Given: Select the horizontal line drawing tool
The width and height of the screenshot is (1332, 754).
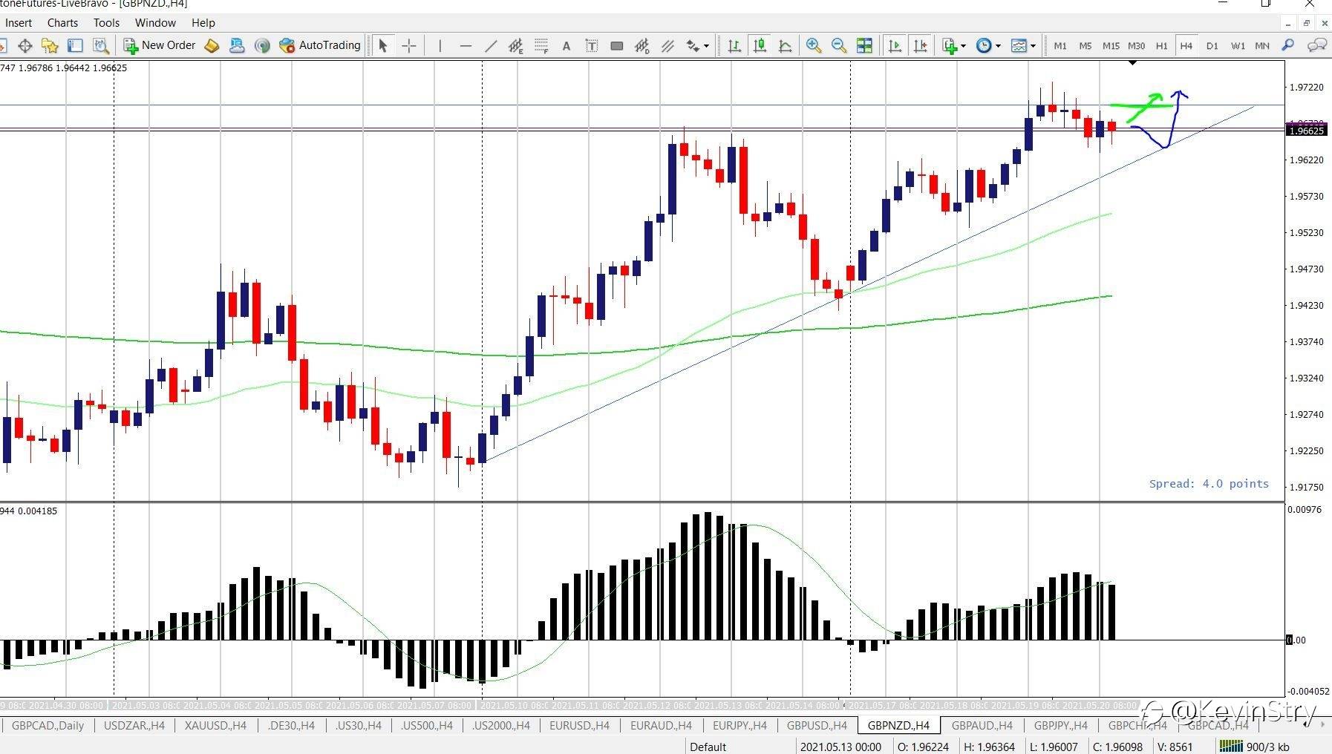Looking at the screenshot, I should pos(466,45).
